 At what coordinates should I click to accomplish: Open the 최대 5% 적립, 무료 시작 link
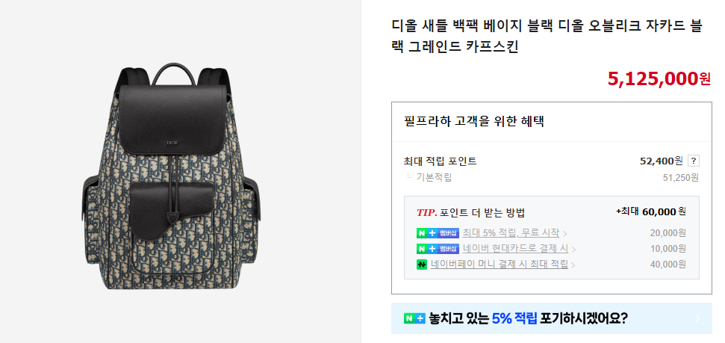pyautogui.click(x=511, y=233)
